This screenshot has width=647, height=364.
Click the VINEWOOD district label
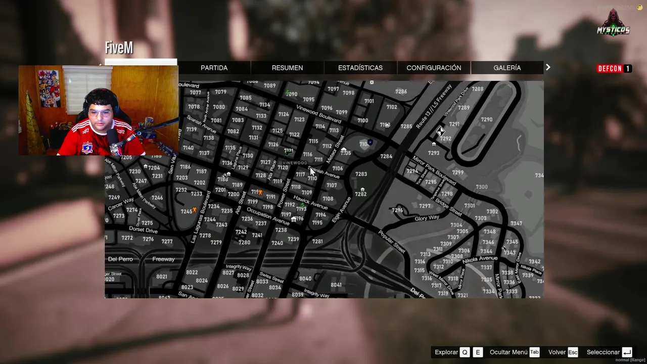[295, 163]
